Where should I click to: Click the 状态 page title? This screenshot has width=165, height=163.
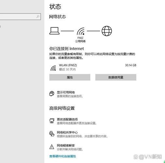[x=55, y=7]
